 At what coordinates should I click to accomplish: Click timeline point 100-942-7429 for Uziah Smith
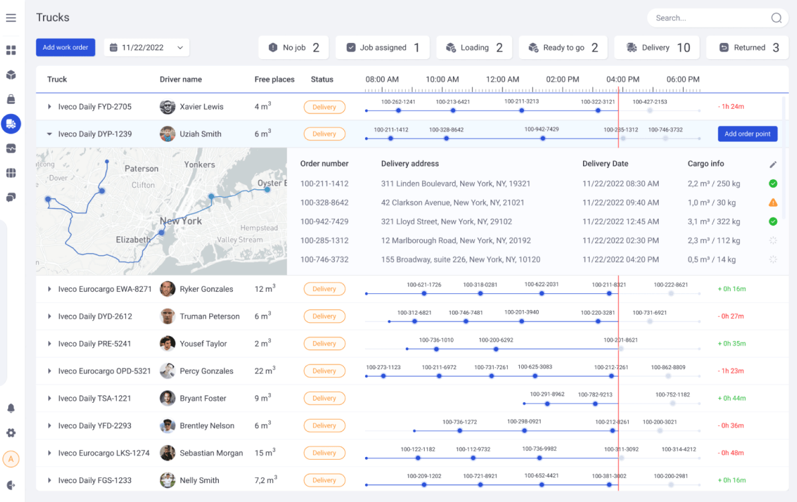point(543,138)
